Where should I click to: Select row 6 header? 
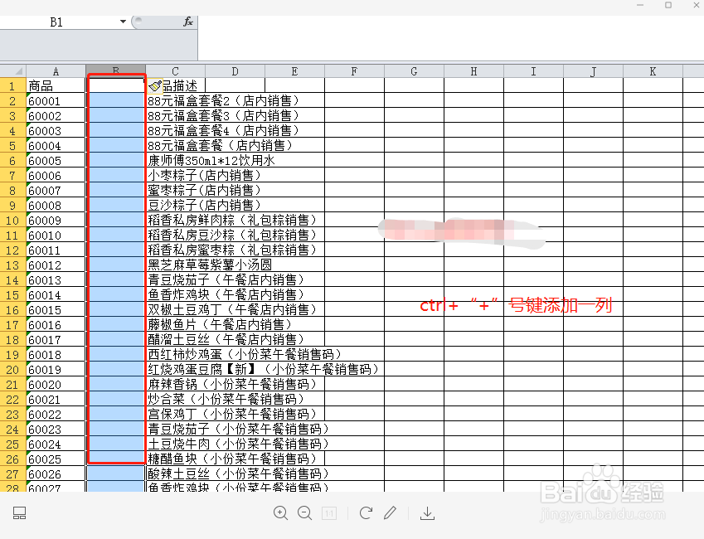click(x=12, y=160)
